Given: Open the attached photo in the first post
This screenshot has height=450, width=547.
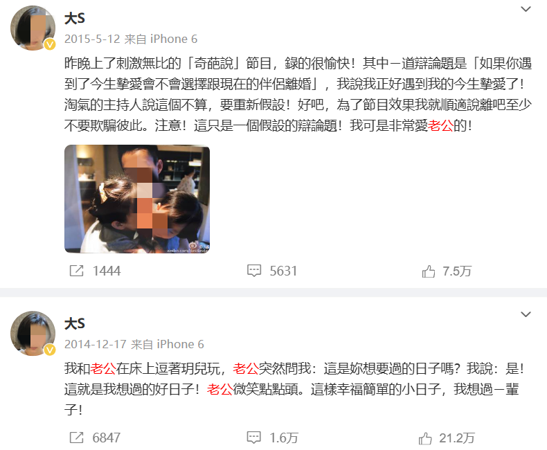Looking at the screenshot, I should point(137,199).
